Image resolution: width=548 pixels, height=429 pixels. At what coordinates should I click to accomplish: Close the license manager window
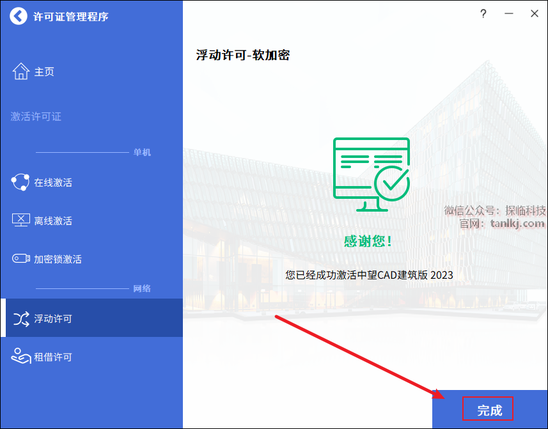[535, 13]
